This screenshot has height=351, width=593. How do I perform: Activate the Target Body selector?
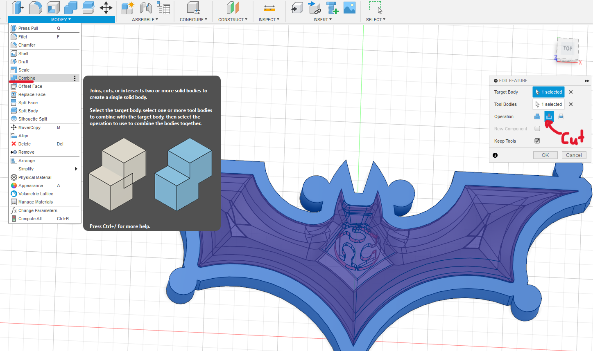point(548,92)
